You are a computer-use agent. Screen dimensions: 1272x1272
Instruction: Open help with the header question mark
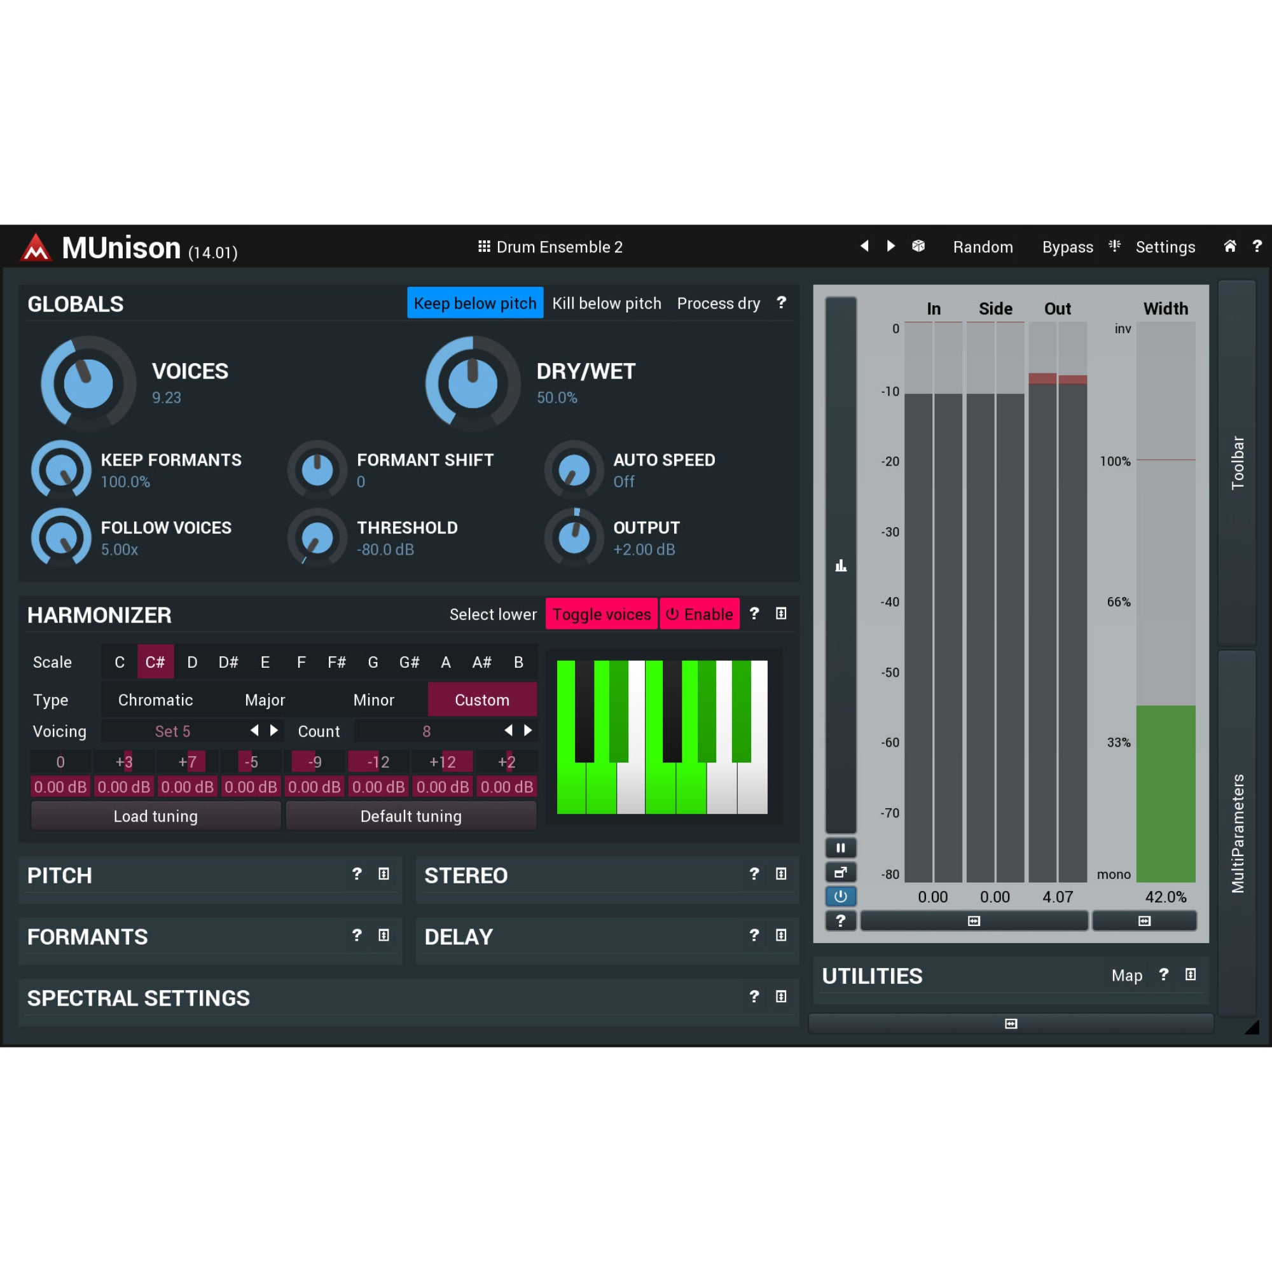click(1257, 246)
